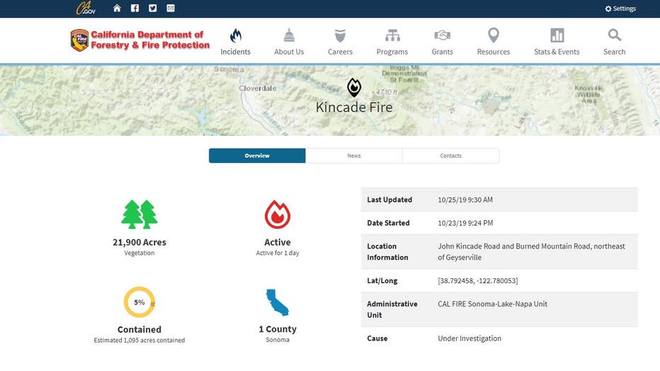Click the 1 County heading
This screenshot has height=371, width=660.
pos(278,329)
